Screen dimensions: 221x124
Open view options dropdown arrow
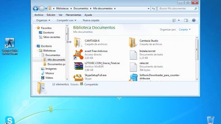(179, 20)
